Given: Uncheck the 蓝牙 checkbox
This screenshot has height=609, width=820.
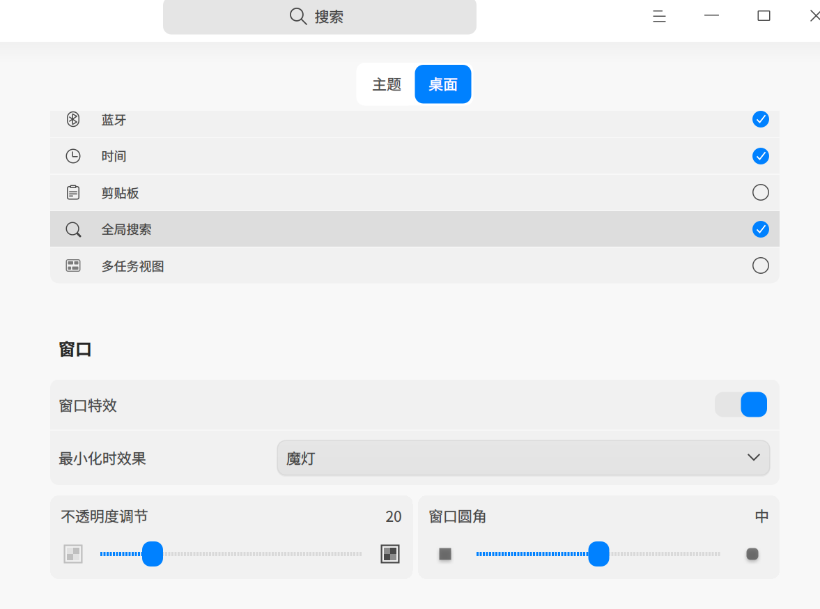Looking at the screenshot, I should [760, 119].
